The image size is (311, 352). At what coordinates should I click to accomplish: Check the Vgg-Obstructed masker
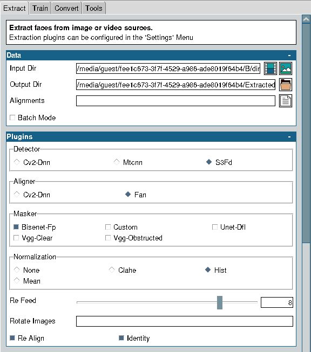(x=108, y=238)
